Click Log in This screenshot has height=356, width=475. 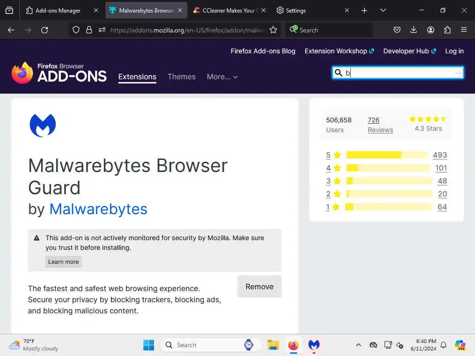(455, 51)
